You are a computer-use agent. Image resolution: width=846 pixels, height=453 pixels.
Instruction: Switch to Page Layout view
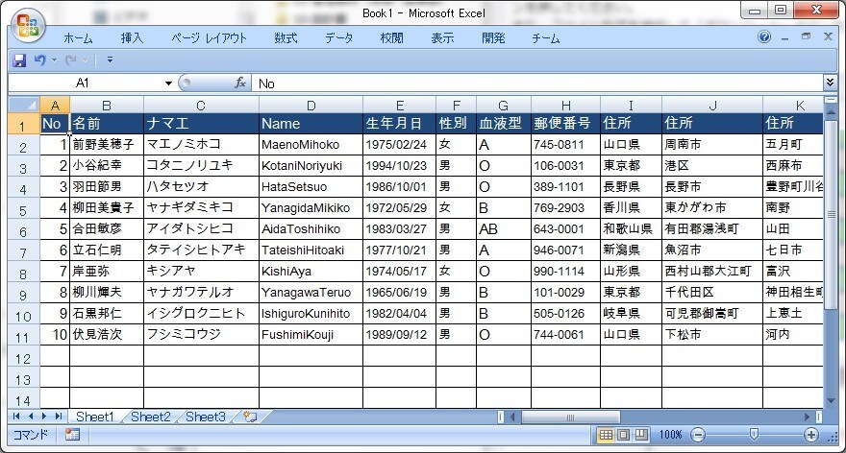623,434
